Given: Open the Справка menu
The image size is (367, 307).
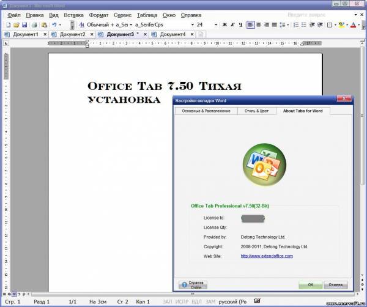Looking at the screenshot, I should [x=191, y=15].
